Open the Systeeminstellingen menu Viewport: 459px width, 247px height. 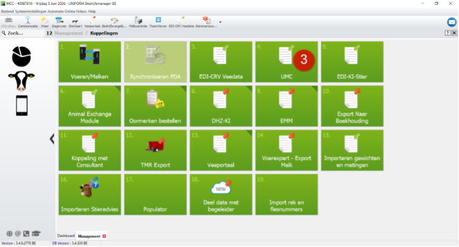(x=31, y=12)
